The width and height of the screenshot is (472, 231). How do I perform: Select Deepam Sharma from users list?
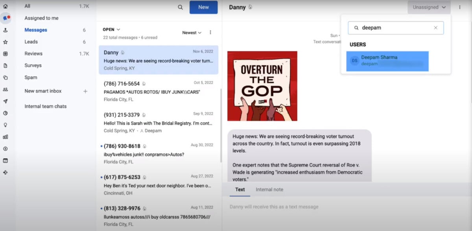click(x=387, y=61)
